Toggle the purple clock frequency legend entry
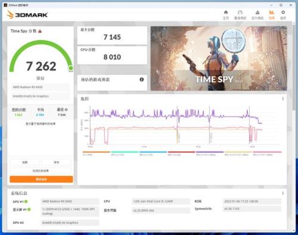Screen dimensions: 298x235 [x=210, y=153]
